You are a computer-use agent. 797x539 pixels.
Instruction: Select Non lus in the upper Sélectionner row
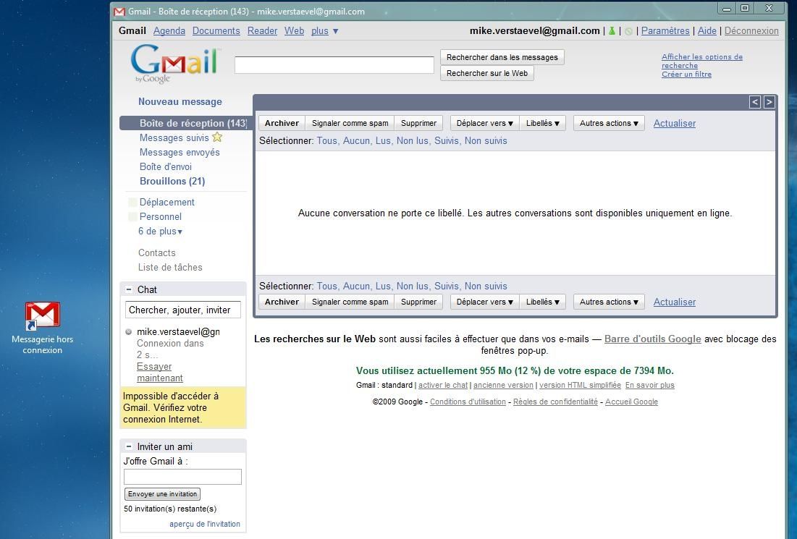412,141
